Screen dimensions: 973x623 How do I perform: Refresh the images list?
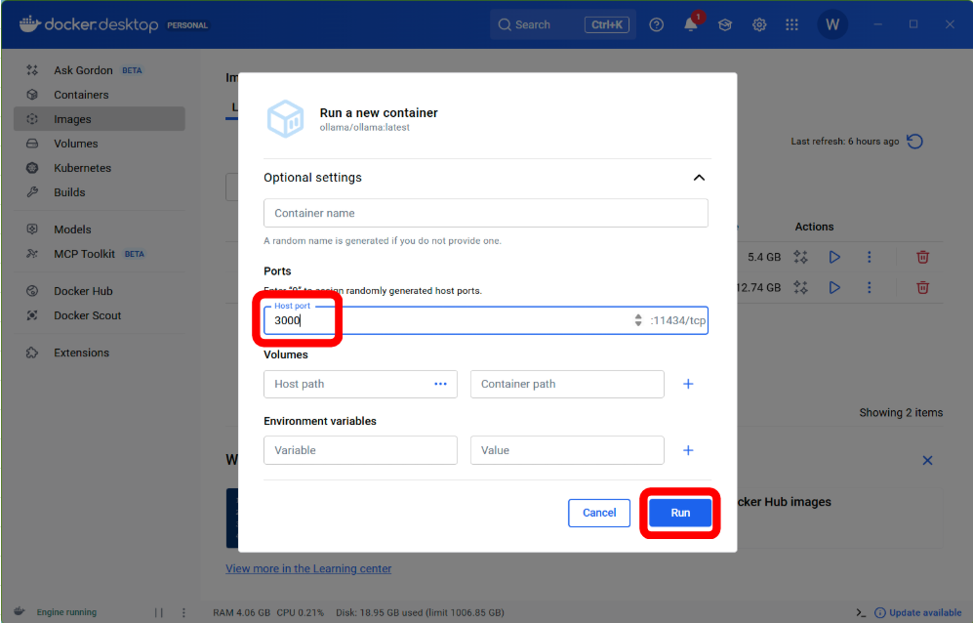pyautogui.click(x=914, y=142)
